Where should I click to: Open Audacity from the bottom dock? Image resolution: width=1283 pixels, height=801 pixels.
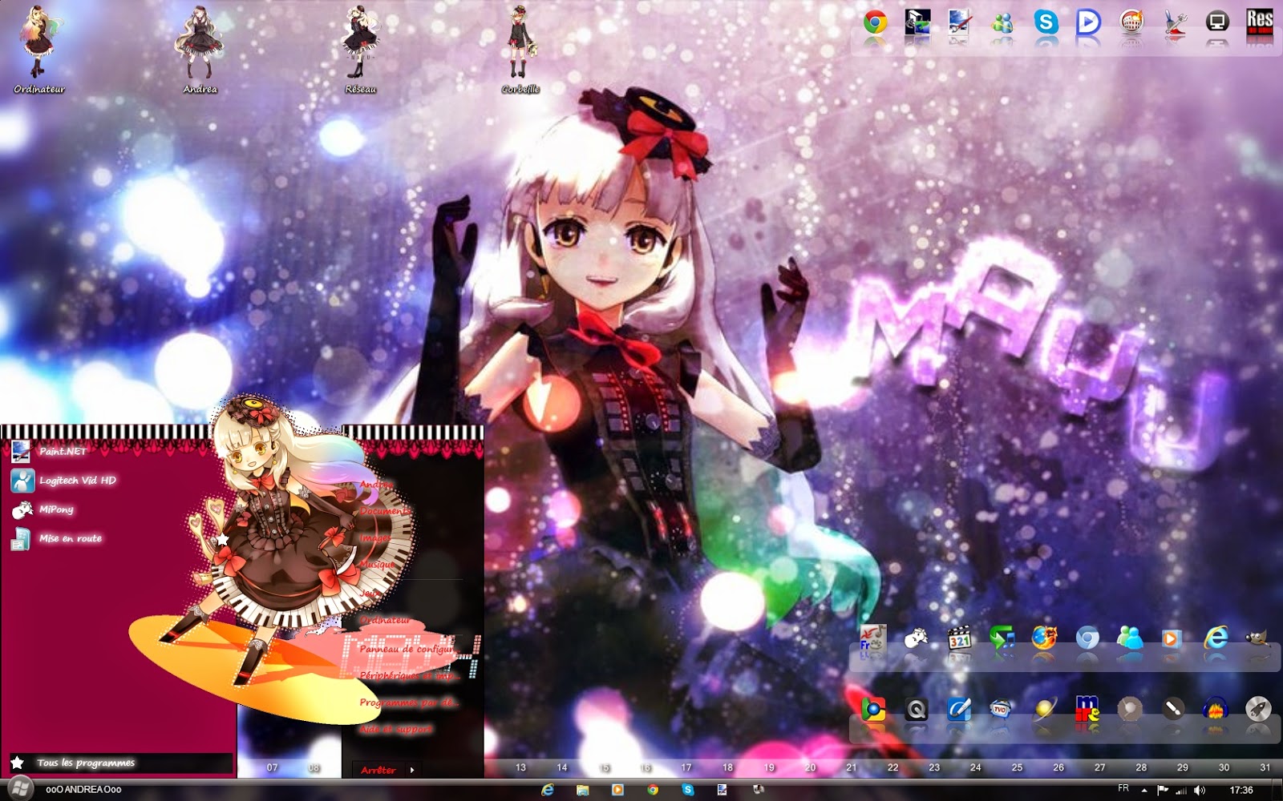(x=1214, y=710)
